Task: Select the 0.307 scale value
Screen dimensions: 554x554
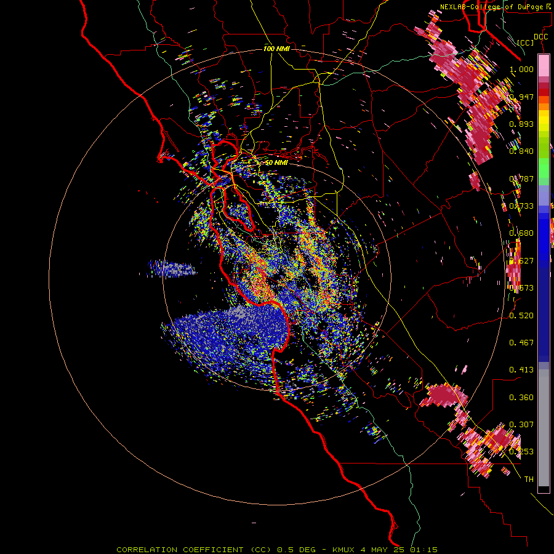Action: [x=521, y=425]
